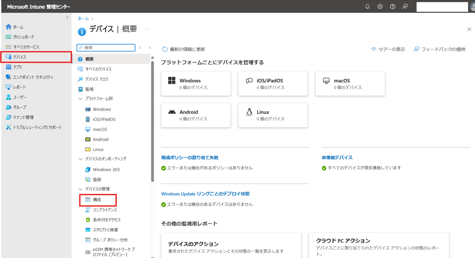Open notifications bell icon
The height and width of the screenshot is (258, 475).
pos(368,6)
